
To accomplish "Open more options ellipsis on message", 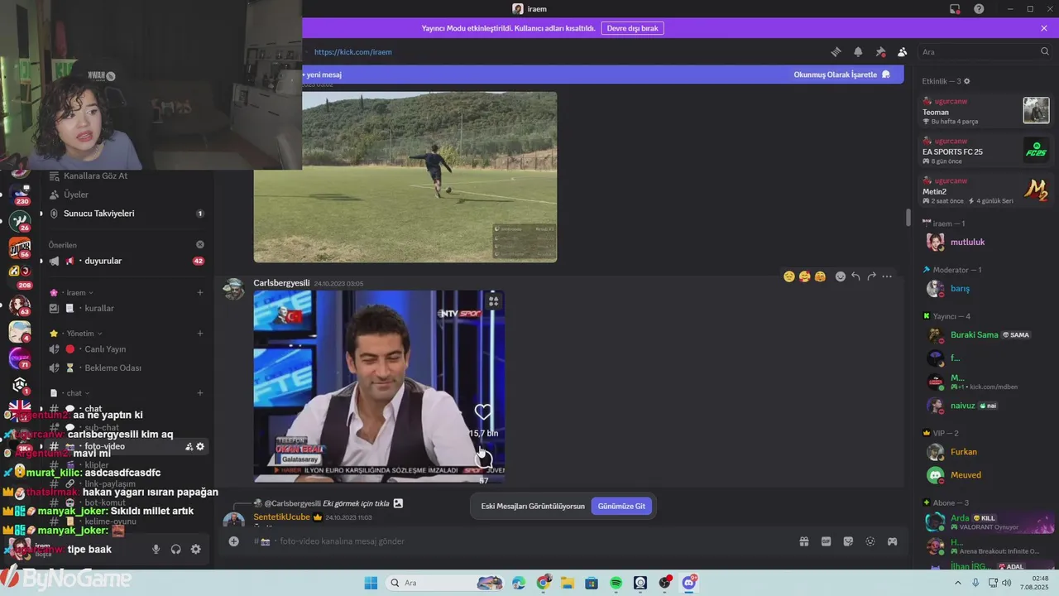I will [x=887, y=276].
